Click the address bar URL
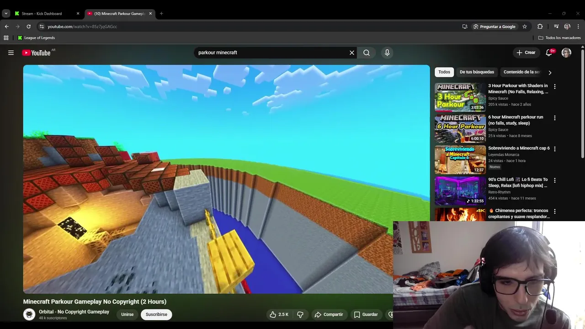This screenshot has width=585, height=329. pos(82,27)
